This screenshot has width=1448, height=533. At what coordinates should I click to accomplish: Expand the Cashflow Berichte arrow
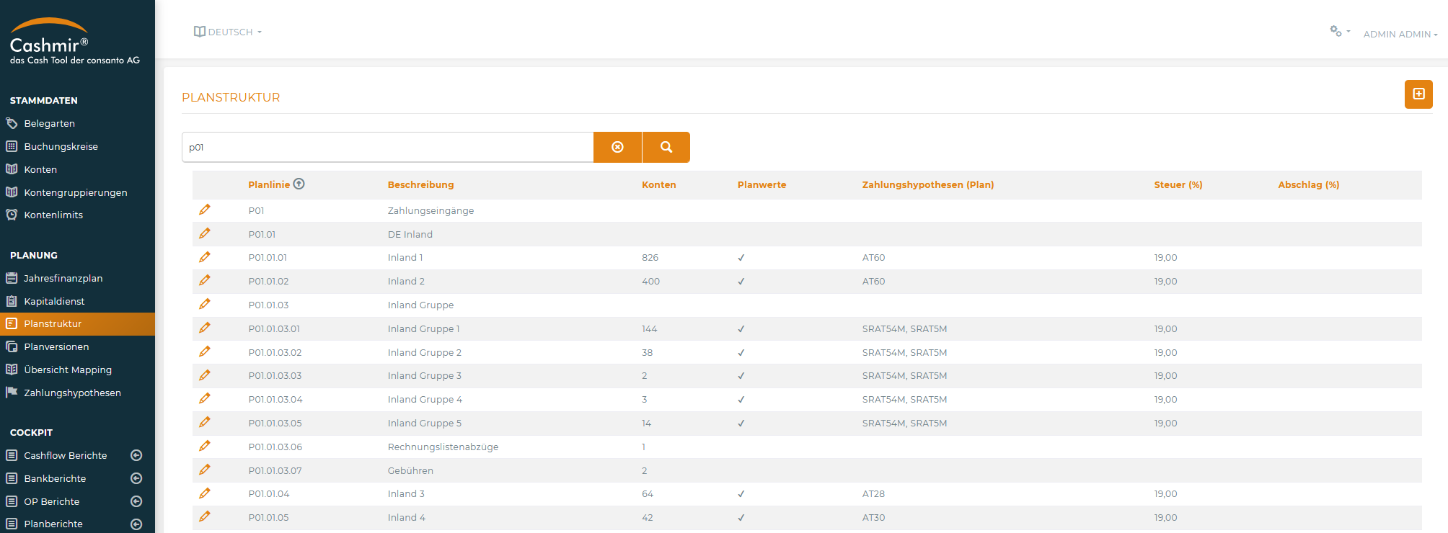pyautogui.click(x=136, y=455)
